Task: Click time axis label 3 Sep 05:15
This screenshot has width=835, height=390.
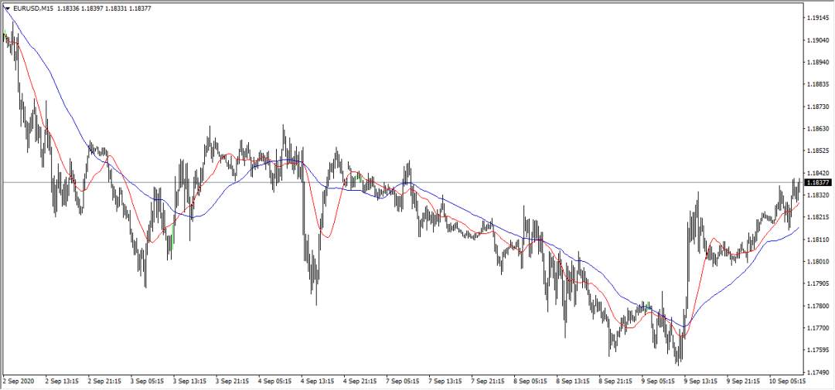Action: point(148,382)
